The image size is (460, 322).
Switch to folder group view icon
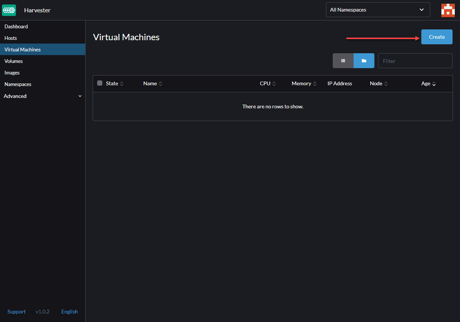[364, 61]
